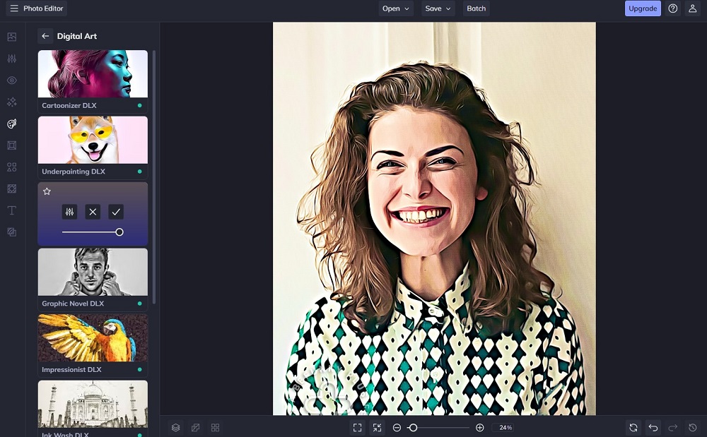Viewport: 707px width, 437px height.
Task: Click the fit to screen icon
Action: click(357, 428)
